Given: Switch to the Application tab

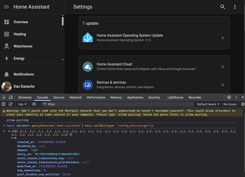Looking at the screenshot, I should click(135, 98).
